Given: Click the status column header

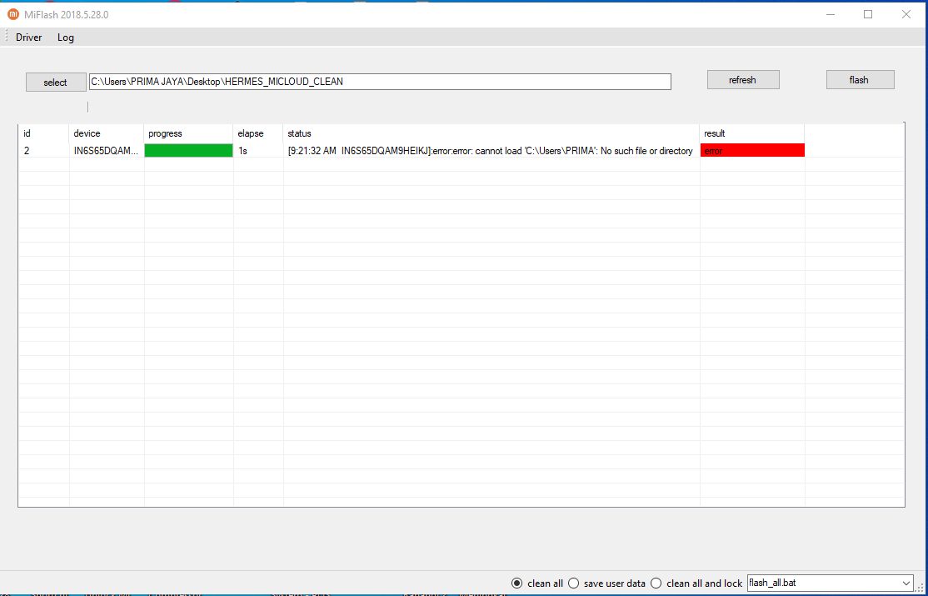Looking at the screenshot, I should [491, 133].
